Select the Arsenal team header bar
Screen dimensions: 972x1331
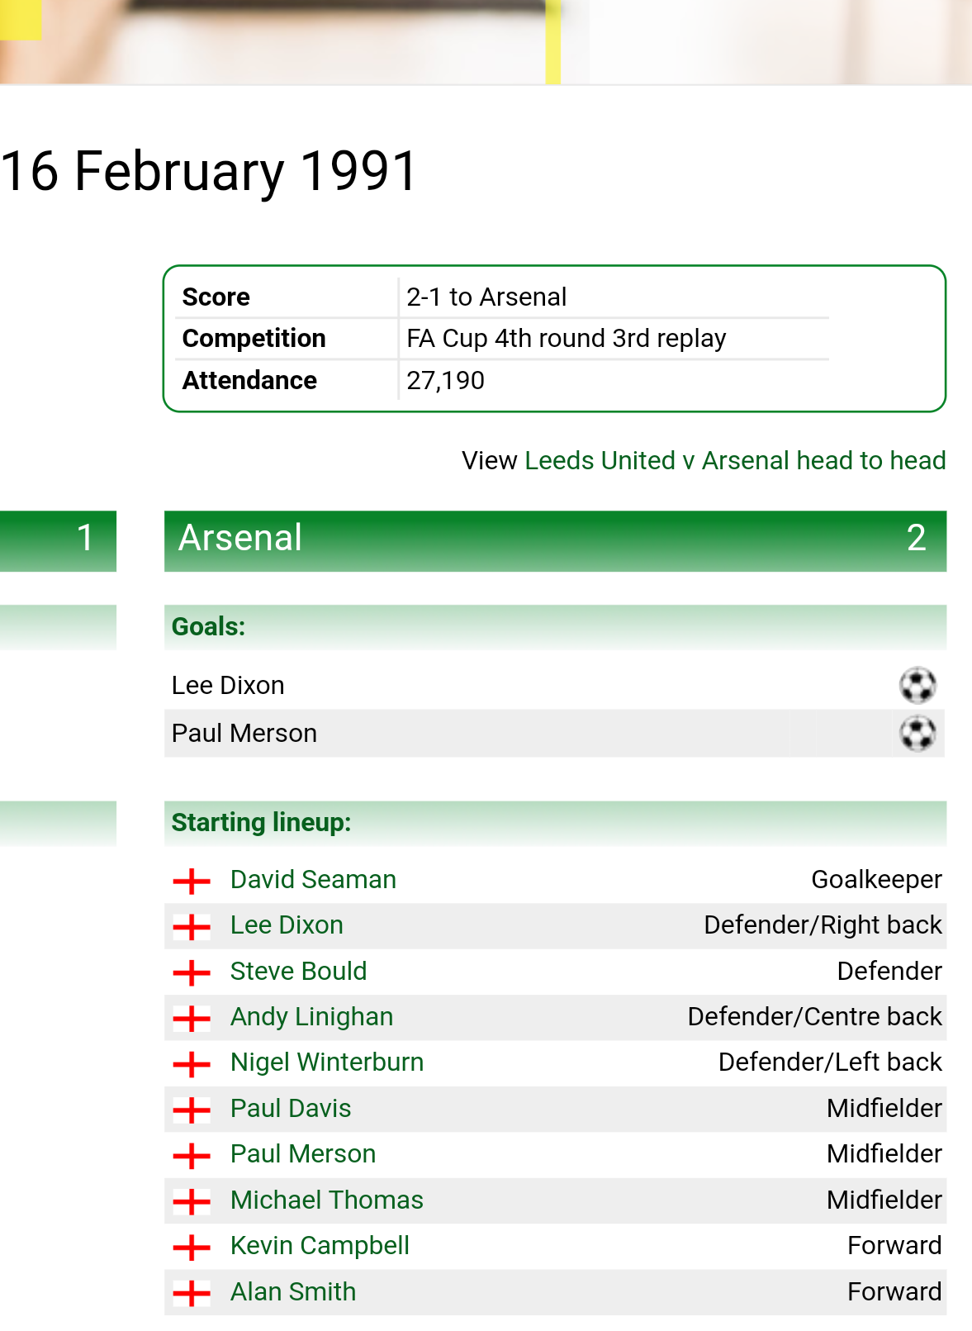555,540
